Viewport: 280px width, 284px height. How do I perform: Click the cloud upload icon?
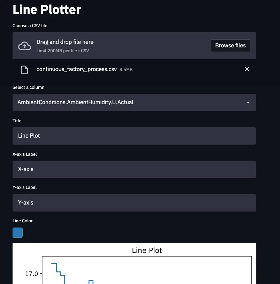pyautogui.click(x=24, y=45)
